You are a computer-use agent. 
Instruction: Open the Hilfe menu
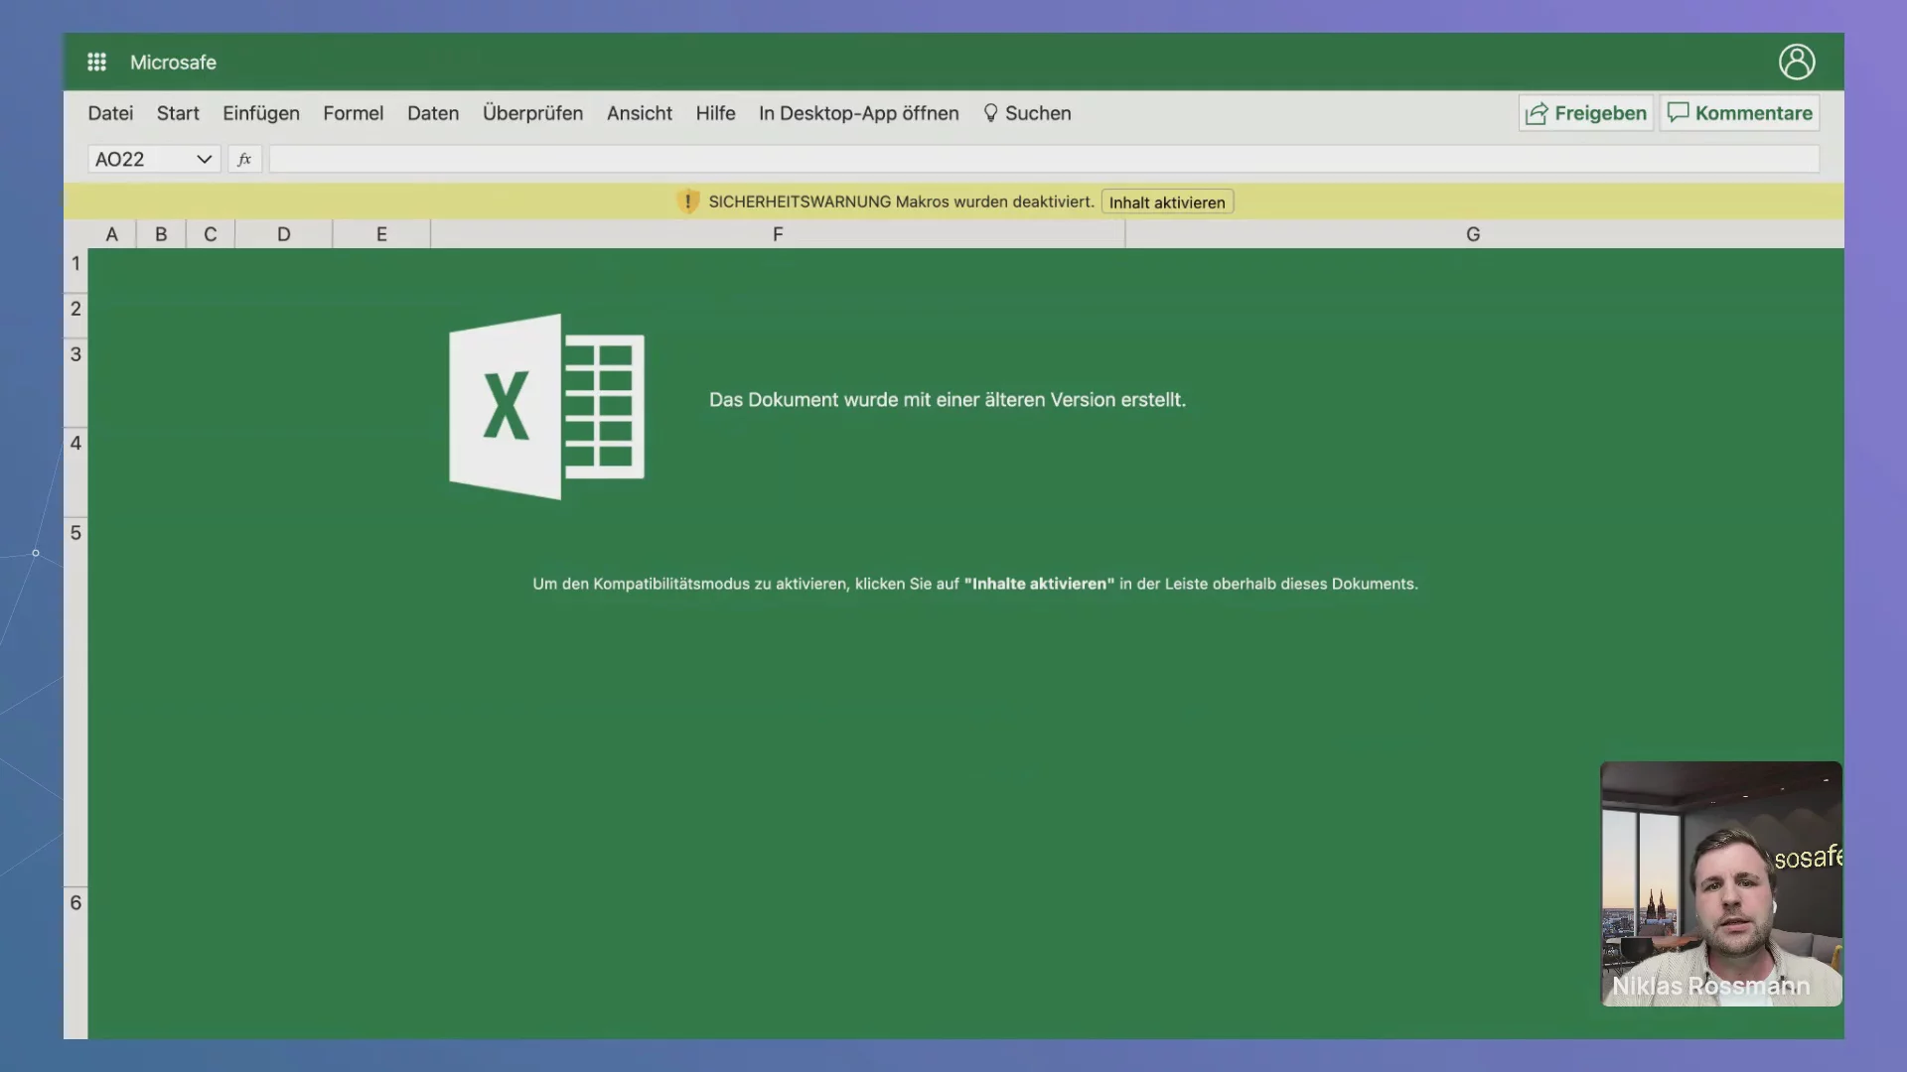click(715, 113)
